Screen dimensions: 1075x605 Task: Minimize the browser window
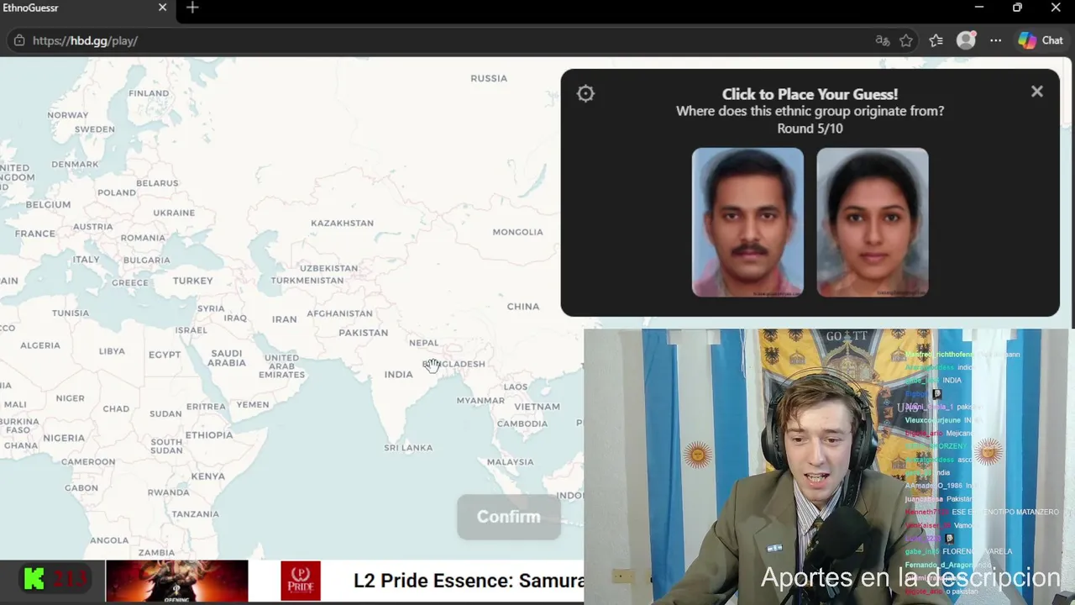[x=978, y=8]
